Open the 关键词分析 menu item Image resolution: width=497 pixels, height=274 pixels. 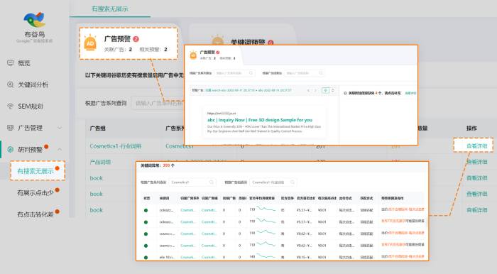pos(33,84)
